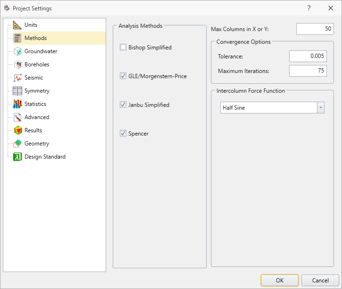342x289 pixels.
Task: Enable the Bishop Simplified method
Action: coord(123,47)
